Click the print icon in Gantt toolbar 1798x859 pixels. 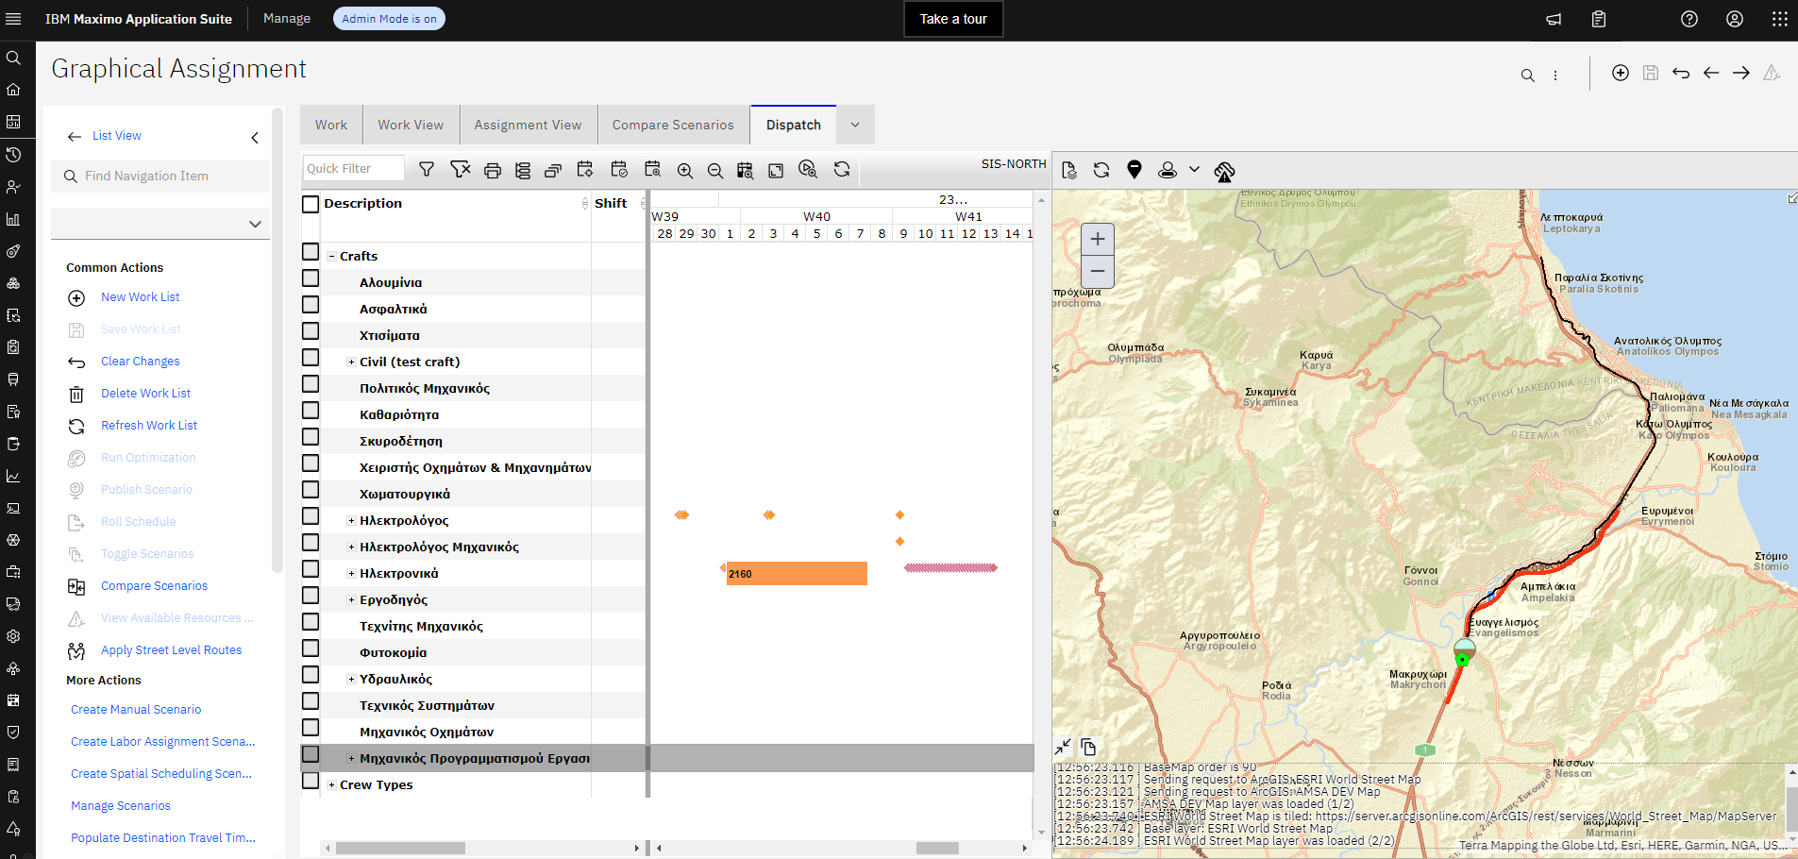(x=492, y=170)
